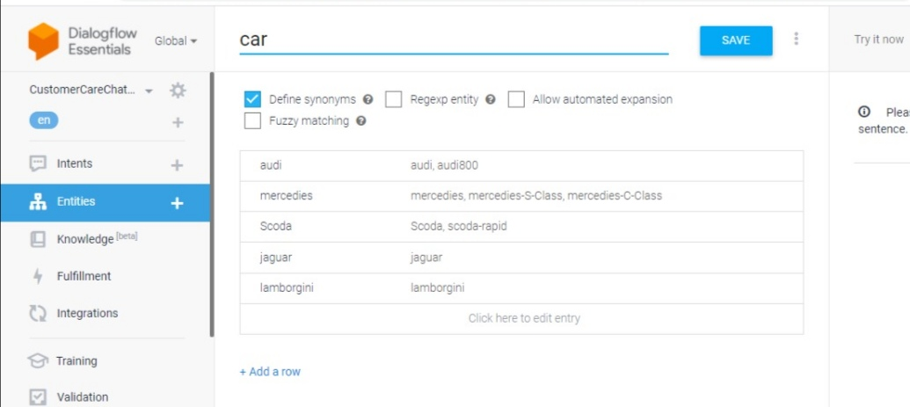Uncheck the Define synonyms checkbox
The height and width of the screenshot is (407, 910).
point(252,99)
